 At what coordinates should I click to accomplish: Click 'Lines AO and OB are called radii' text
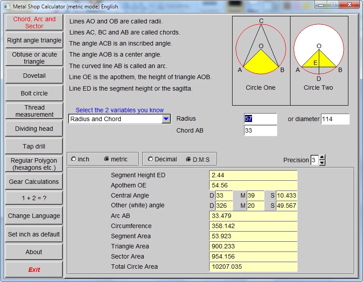[116, 21]
